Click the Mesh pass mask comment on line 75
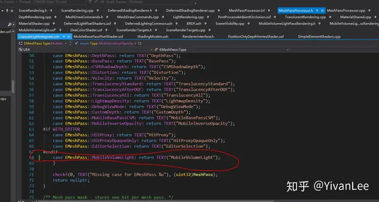 click(x=108, y=197)
